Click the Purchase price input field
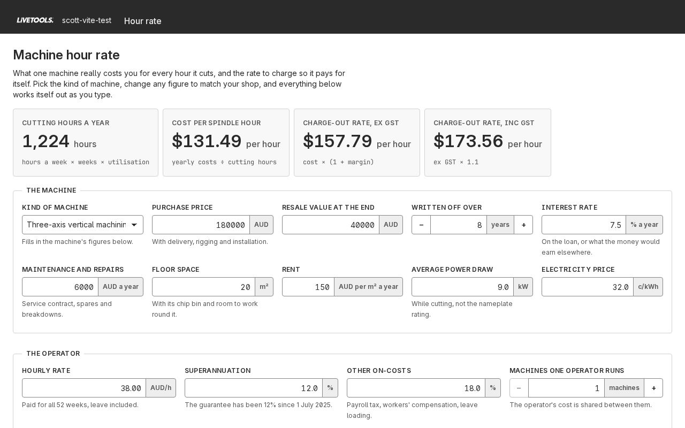Screen dimensions: 685x428 (201, 225)
